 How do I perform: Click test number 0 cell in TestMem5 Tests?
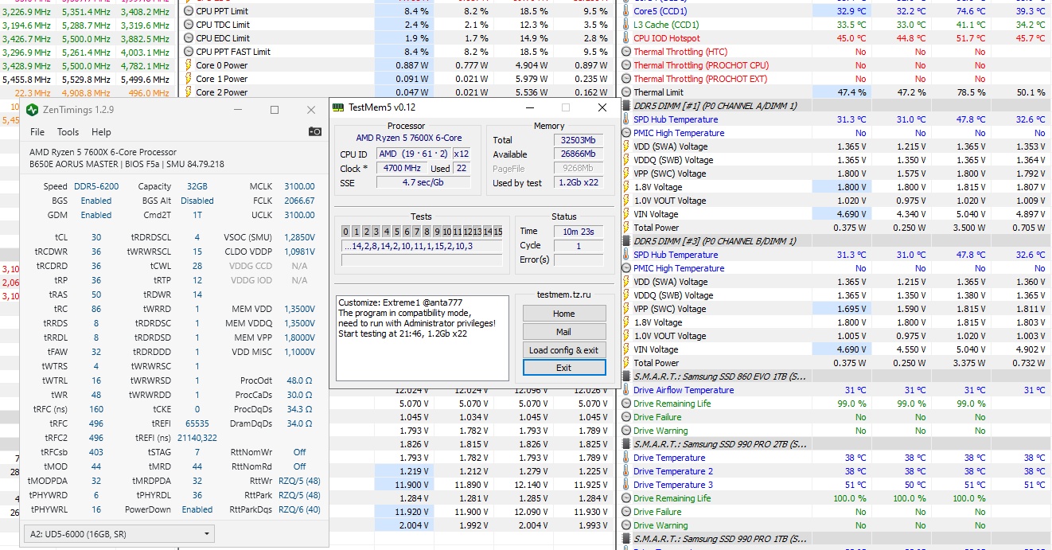click(346, 232)
